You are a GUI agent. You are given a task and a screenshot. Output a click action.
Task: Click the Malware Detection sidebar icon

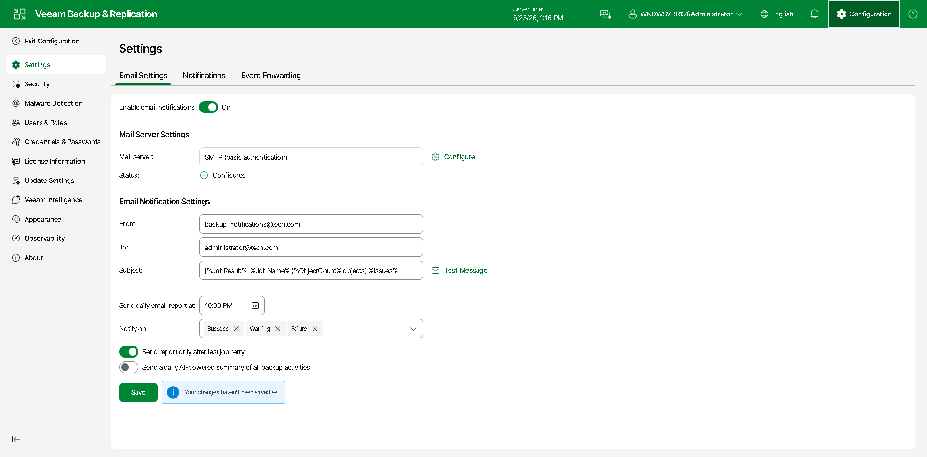(16, 103)
